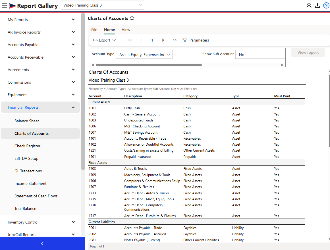The width and height of the screenshot is (330, 250).
Task: Collapse the sidebar with the blue arrow bar
Action: (42, 243)
